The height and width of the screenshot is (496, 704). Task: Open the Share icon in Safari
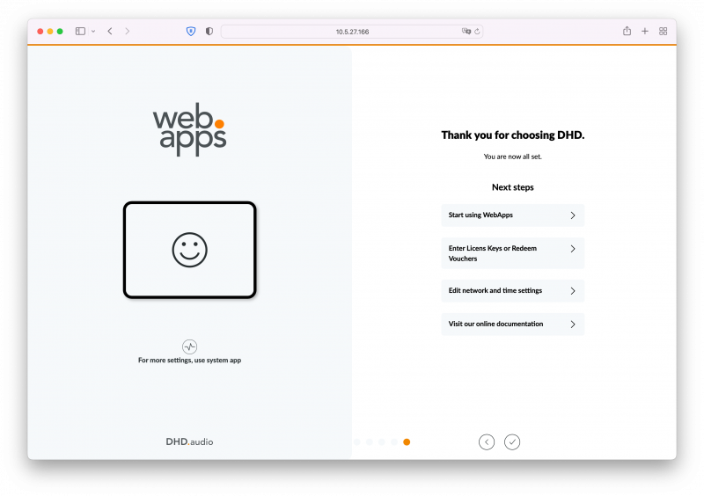click(x=627, y=31)
